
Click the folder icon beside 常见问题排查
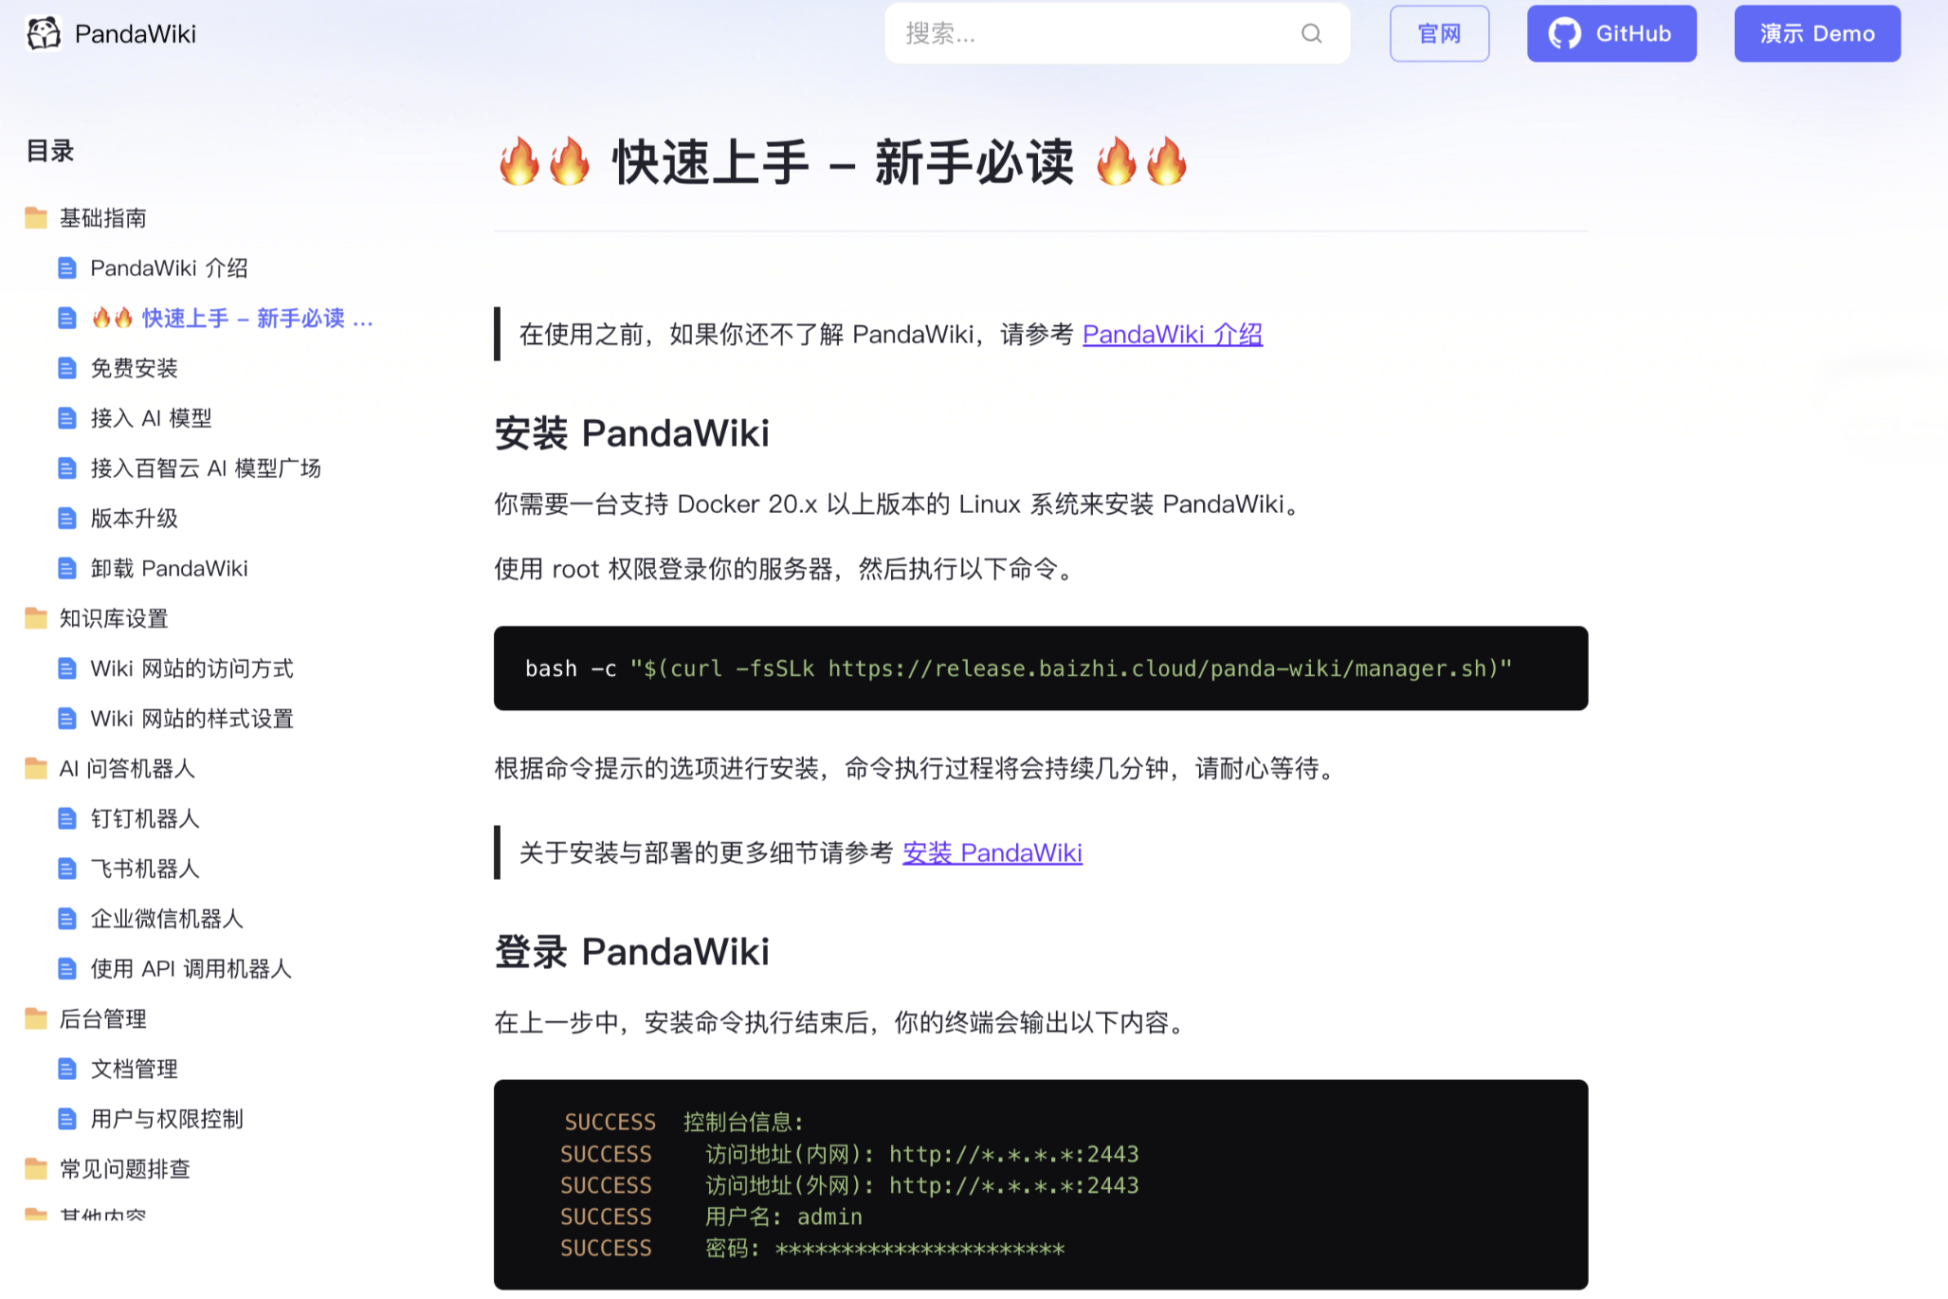click(x=36, y=1169)
